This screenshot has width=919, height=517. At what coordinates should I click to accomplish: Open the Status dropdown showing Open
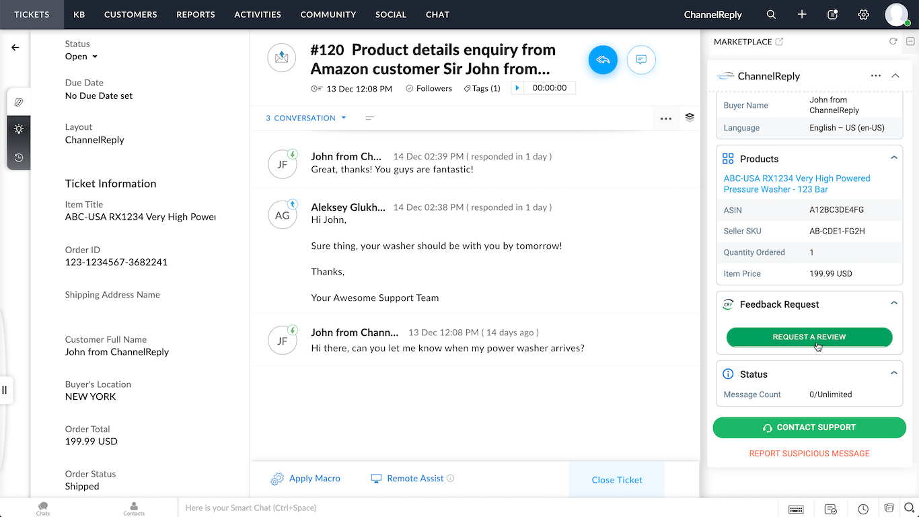pyautogui.click(x=81, y=57)
